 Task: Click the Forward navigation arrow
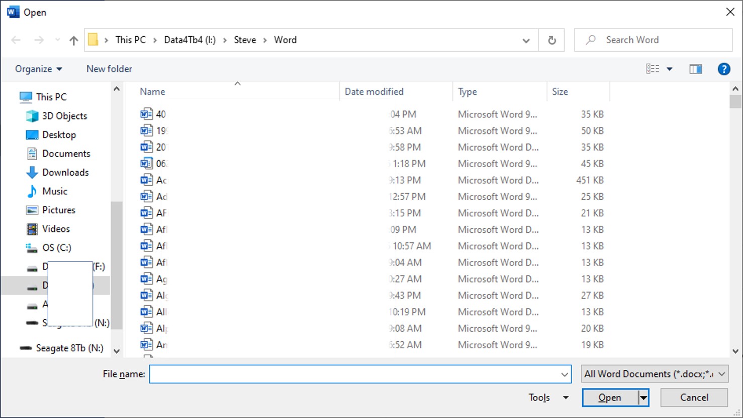click(39, 40)
